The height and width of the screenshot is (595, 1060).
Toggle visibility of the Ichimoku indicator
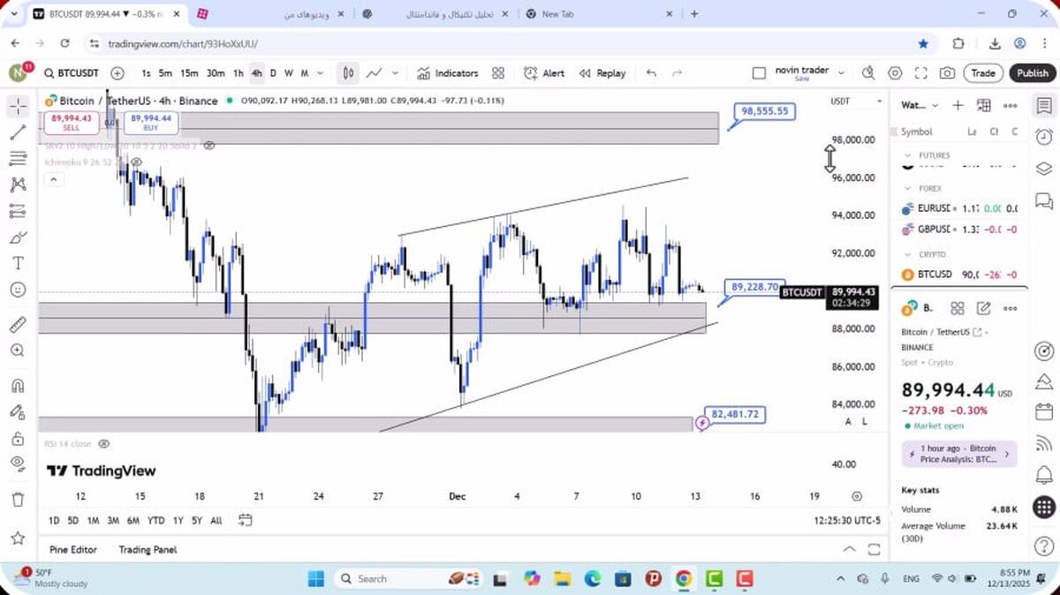pos(136,162)
